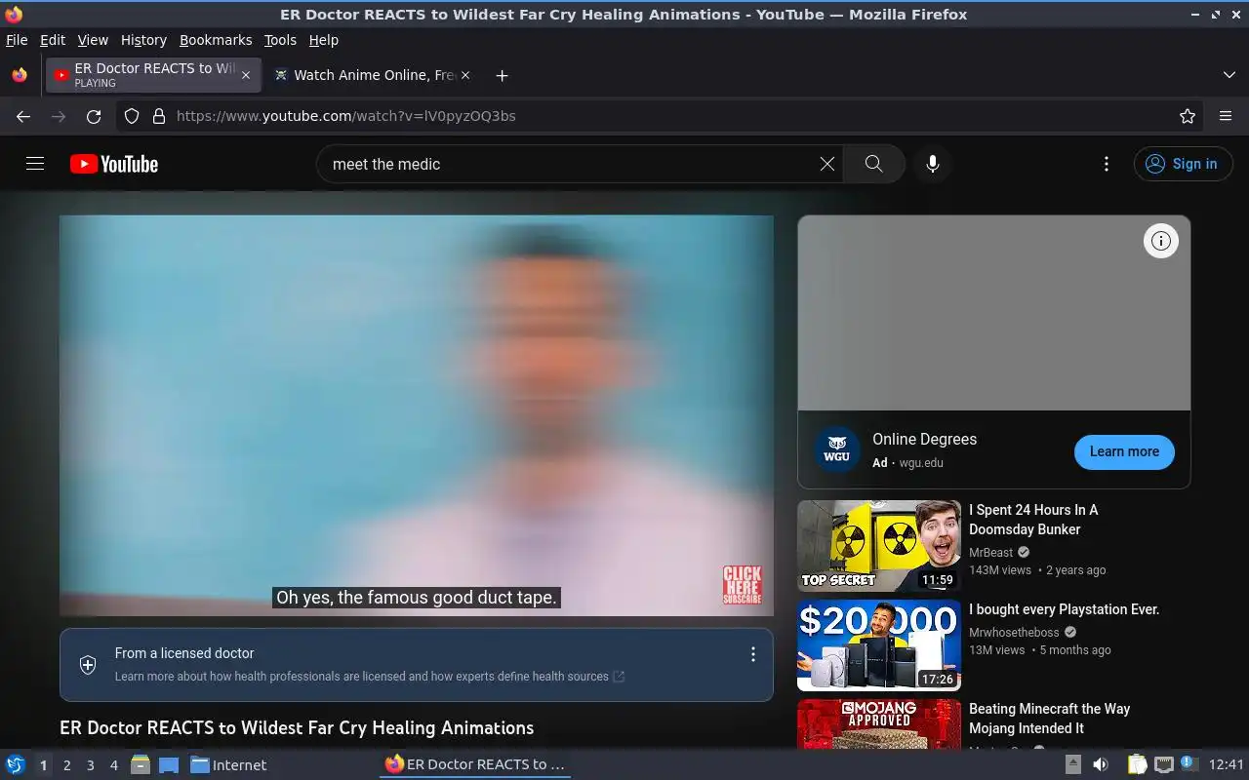Switch to workspace 2
The width and height of the screenshot is (1249, 780).
[x=67, y=765]
